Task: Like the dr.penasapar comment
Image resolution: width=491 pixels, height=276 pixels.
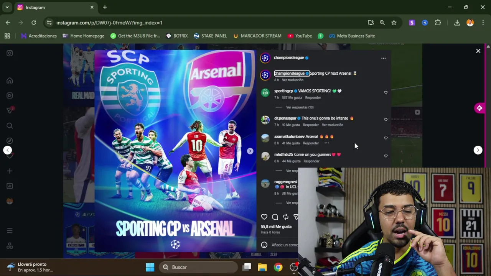Action: point(386,120)
